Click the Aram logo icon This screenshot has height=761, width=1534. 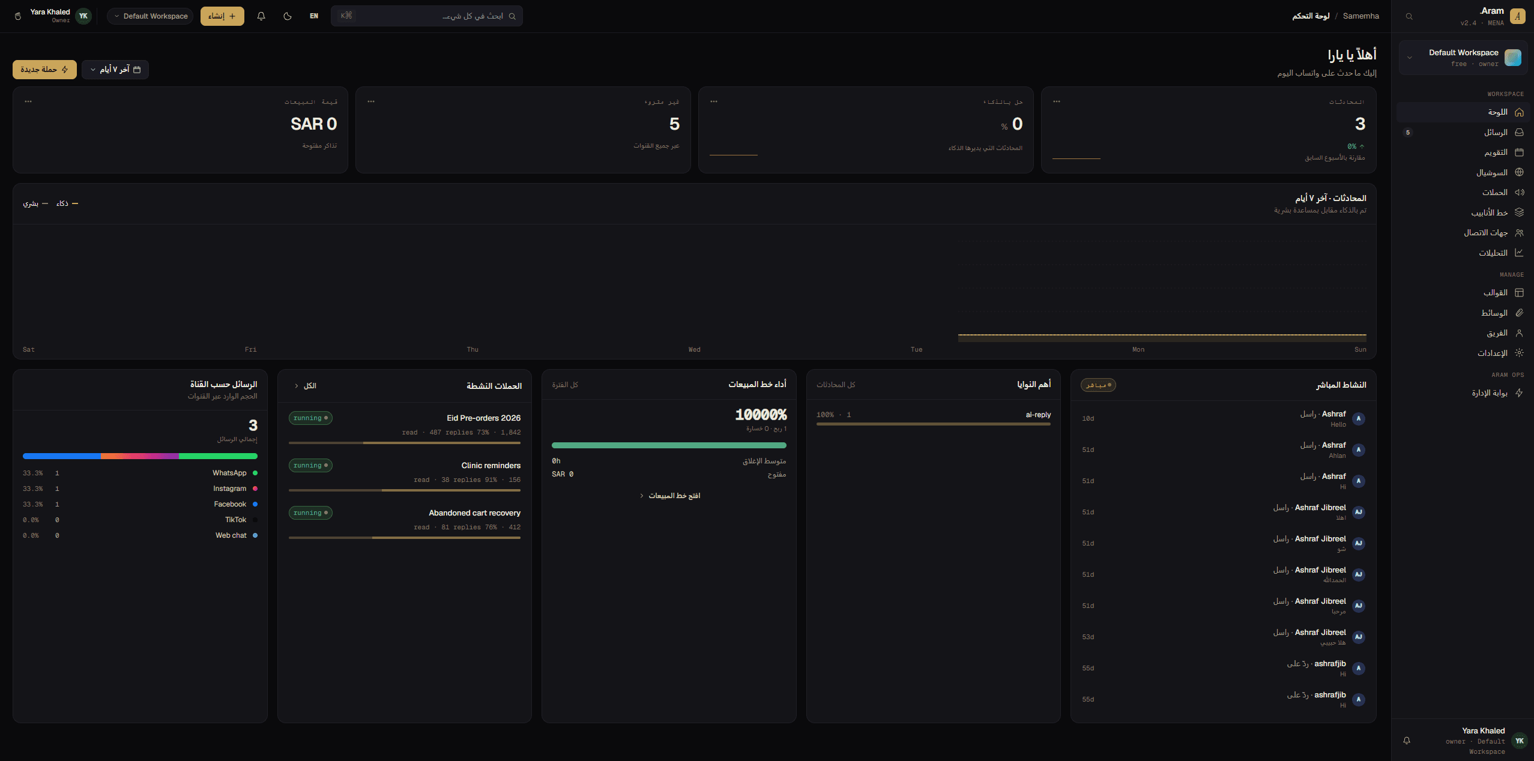tap(1518, 16)
